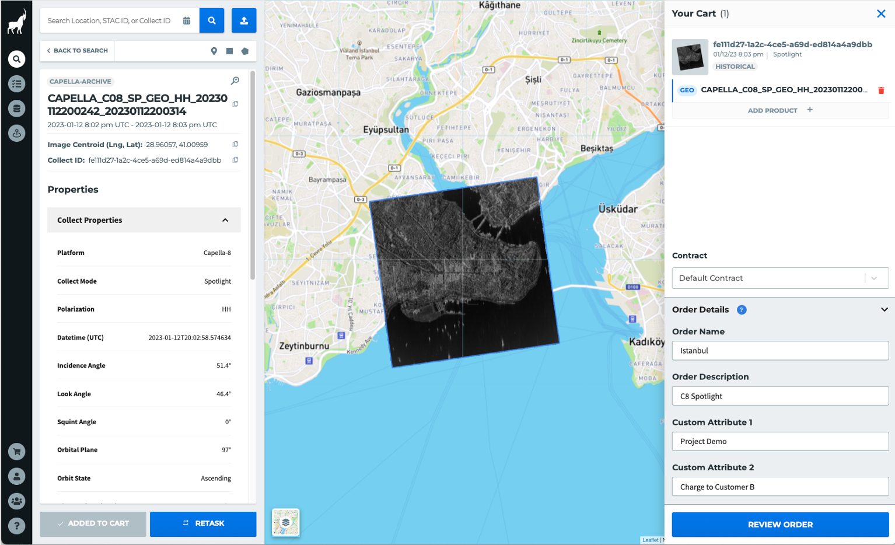Collapse the Collect Properties section
Viewport: 895px width, 545px height.
(225, 220)
